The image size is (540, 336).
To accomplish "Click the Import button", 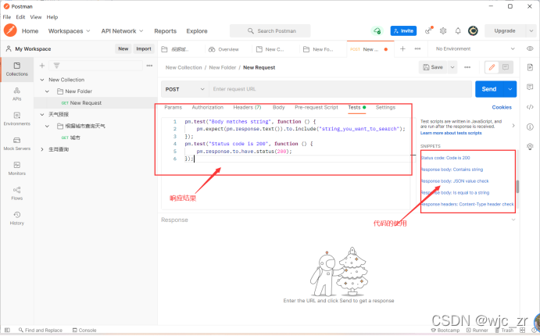I will pyautogui.click(x=144, y=49).
